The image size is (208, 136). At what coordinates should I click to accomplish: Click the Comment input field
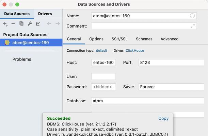144,26
